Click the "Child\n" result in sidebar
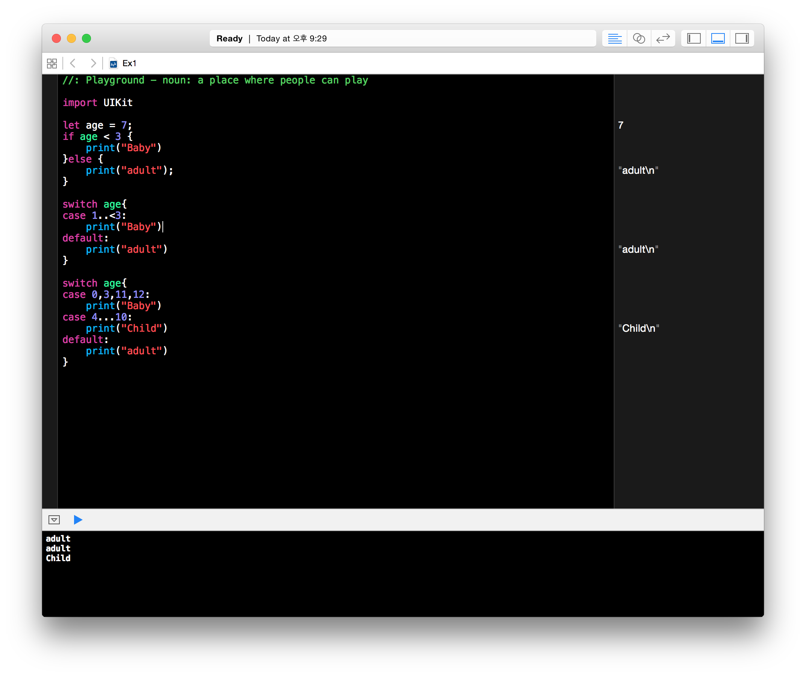This screenshot has width=806, height=677. click(638, 328)
